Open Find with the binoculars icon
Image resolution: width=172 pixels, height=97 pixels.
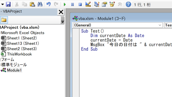tap(40, 4)
